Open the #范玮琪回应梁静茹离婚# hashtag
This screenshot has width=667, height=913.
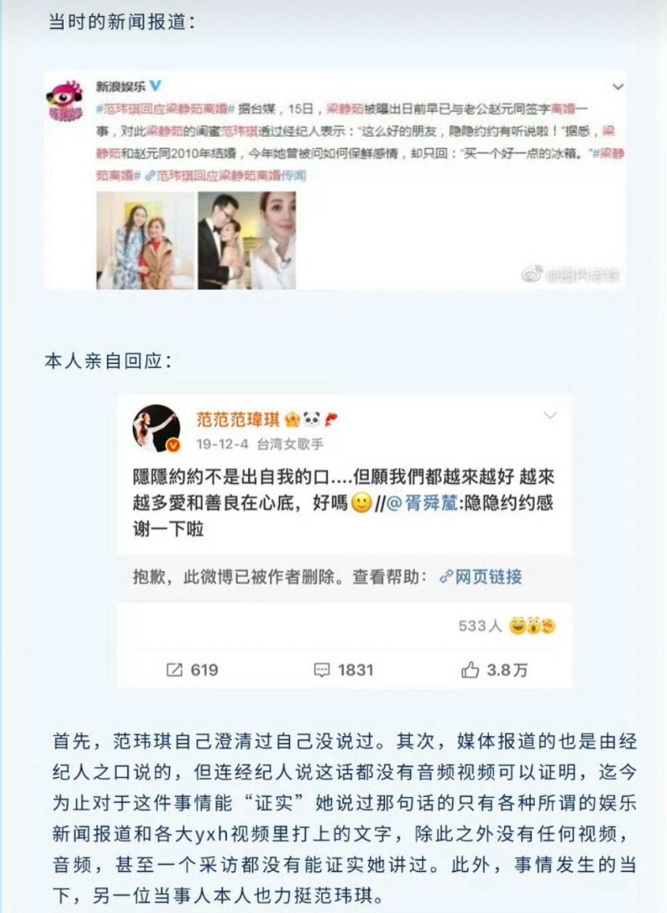[x=165, y=109]
